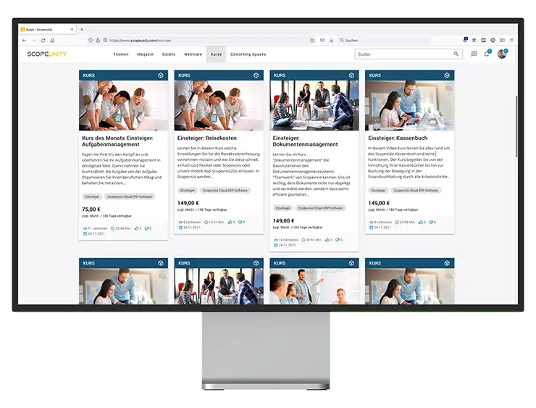Screen dimensions: 536x408
Task: Open Aufgabenmanagement course thumbnail image
Action: [x=123, y=106]
